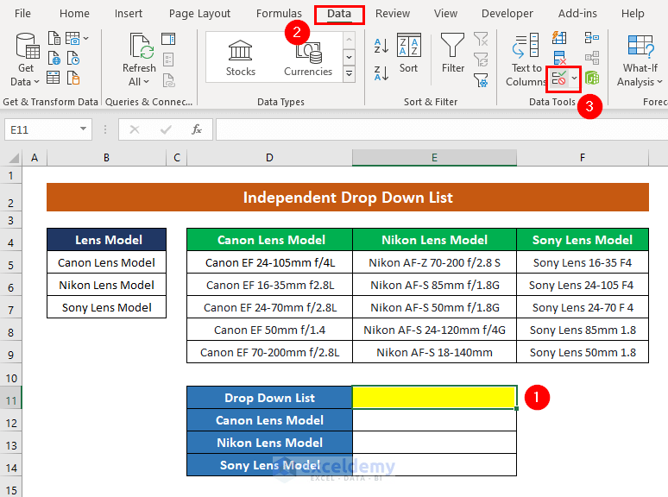The width and height of the screenshot is (668, 497).
Task: Click the Flash Fill icon
Action: (x=559, y=38)
